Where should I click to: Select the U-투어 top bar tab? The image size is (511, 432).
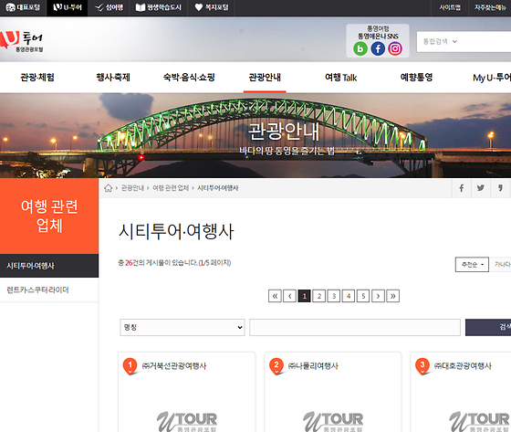pyautogui.click(x=68, y=7)
